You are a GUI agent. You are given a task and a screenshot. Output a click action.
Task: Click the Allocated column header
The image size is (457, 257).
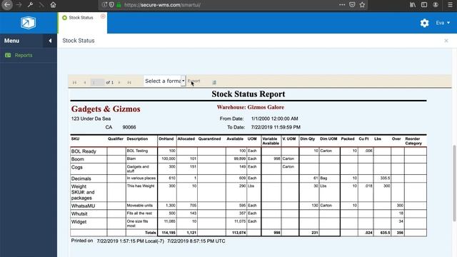pyautogui.click(x=186, y=139)
